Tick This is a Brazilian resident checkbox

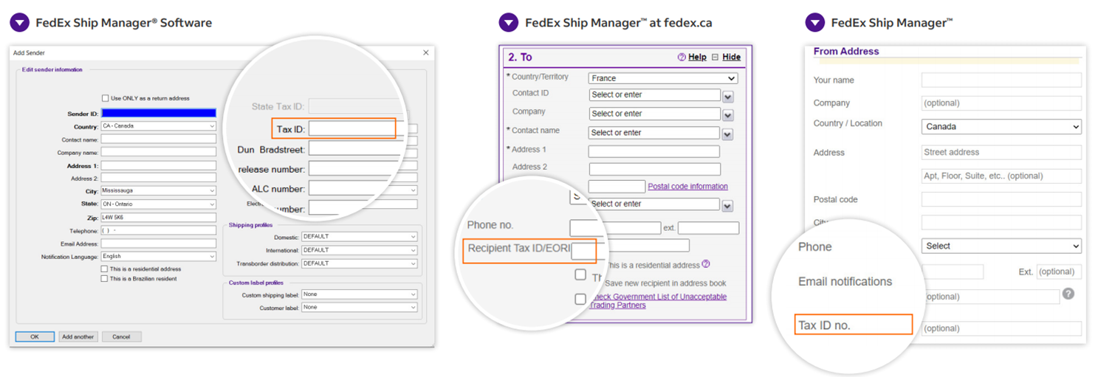click(x=104, y=279)
